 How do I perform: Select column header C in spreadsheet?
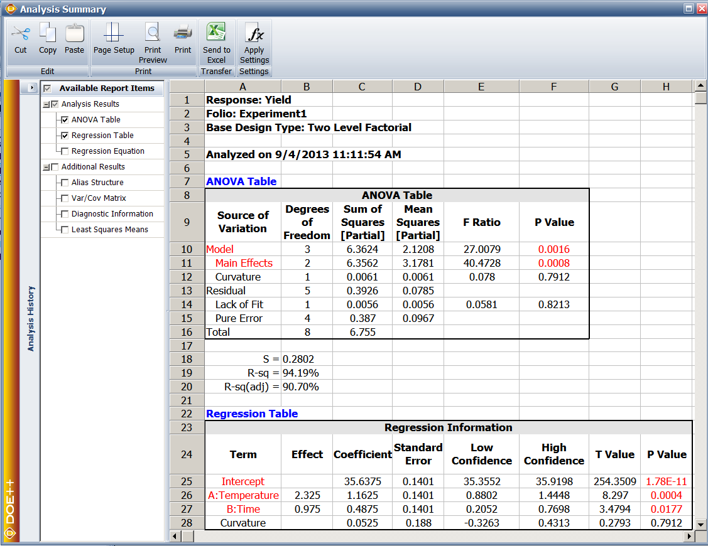[362, 87]
